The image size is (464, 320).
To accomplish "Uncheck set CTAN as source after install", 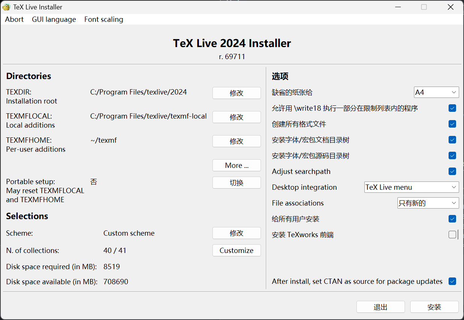I will (x=452, y=282).
